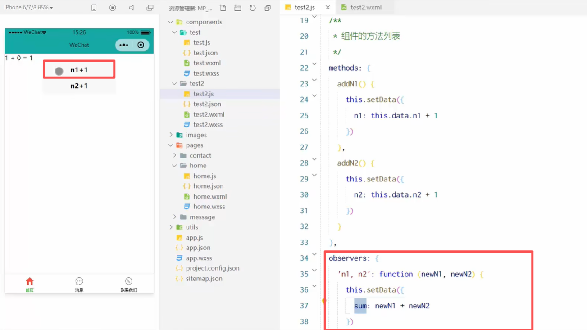The image size is (587, 330).
Task: Open test.js in the file tree
Action: point(201,42)
